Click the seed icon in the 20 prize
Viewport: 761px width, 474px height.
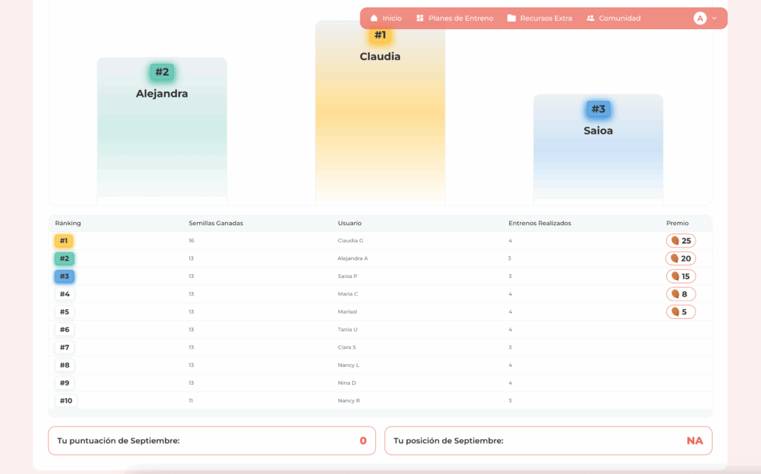click(674, 259)
